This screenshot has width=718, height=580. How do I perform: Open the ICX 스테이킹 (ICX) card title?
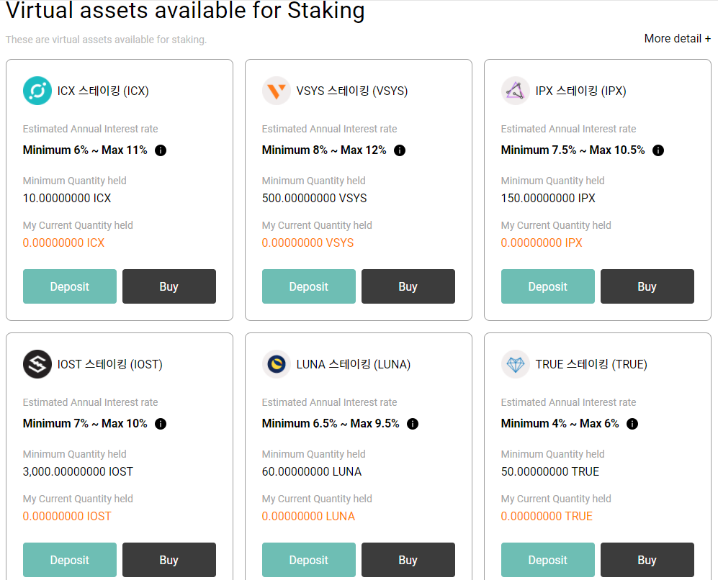point(103,91)
